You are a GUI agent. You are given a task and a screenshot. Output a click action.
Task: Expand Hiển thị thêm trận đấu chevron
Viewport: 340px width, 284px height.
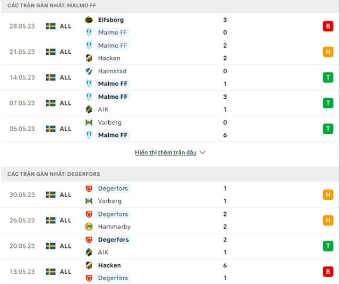(202, 152)
